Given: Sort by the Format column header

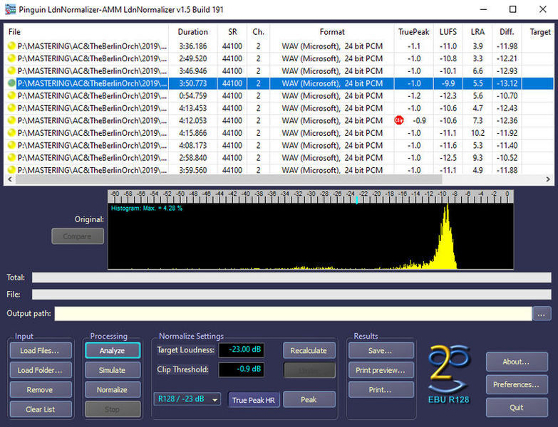Looking at the screenshot, I should (x=332, y=32).
